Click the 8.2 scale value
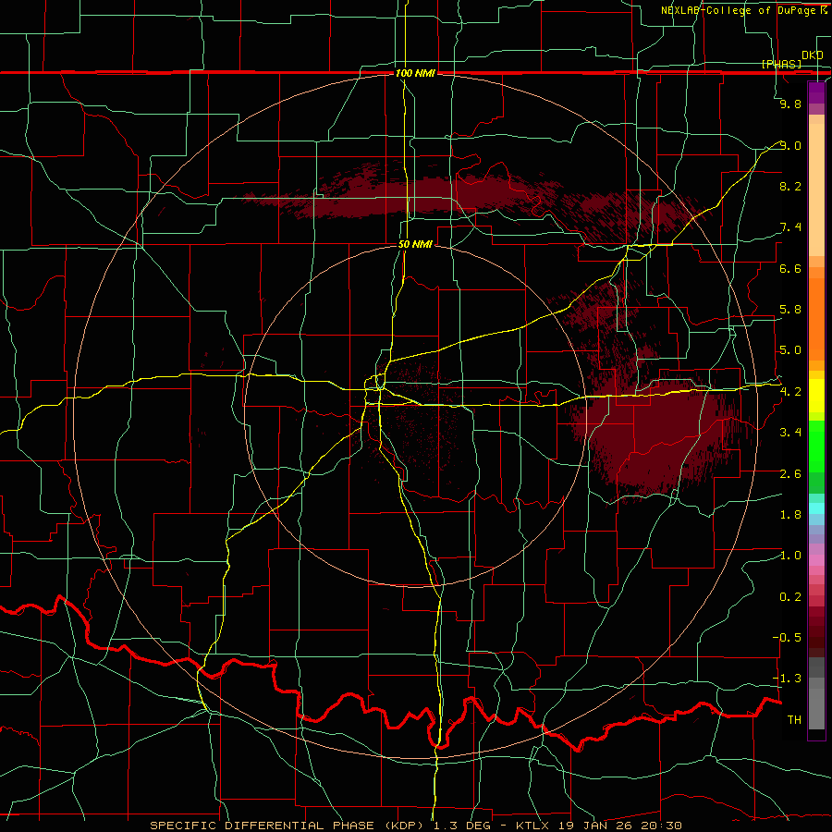Image resolution: width=832 pixels, height=832 pixels. click(x=790, y=186)
